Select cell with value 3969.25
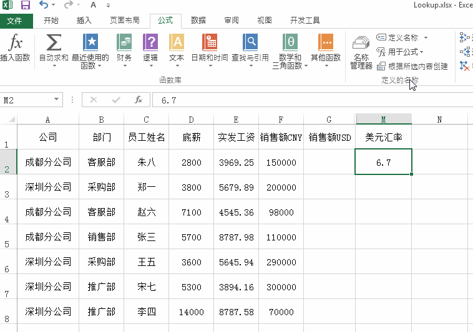This screenshot has width=473, height=332. coord(236,162)
